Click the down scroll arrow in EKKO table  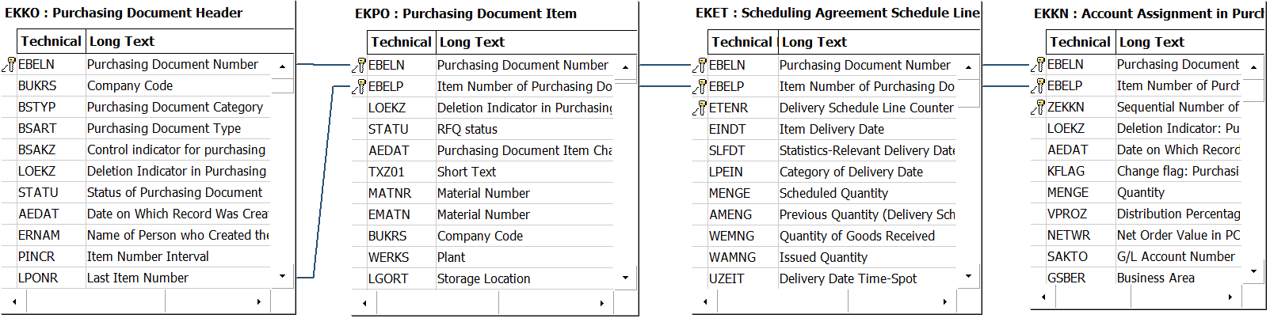pos(283,276)
